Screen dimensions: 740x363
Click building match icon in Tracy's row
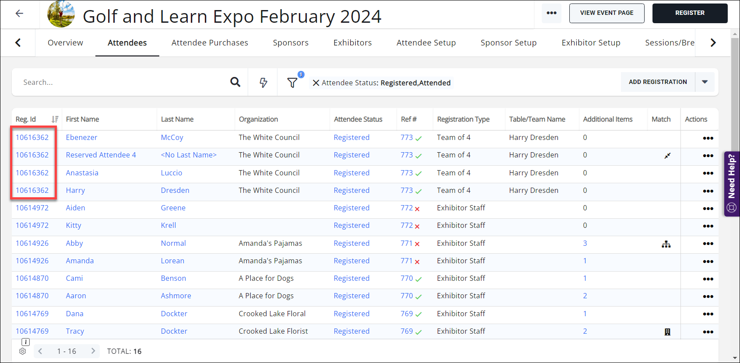(667, 332)
